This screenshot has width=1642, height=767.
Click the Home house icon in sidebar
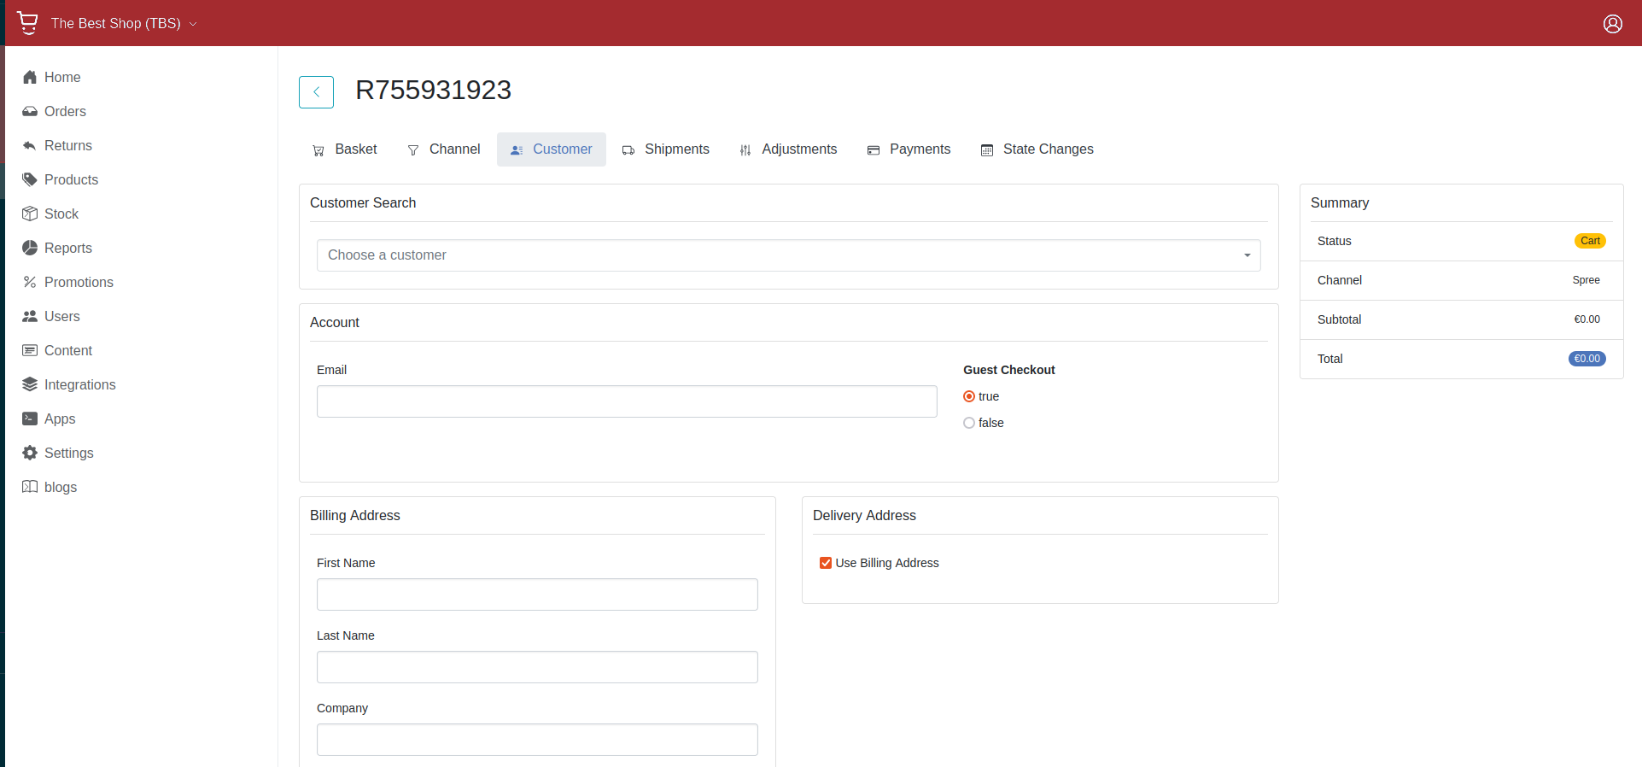pyautogui.click(x=30, y=77)
